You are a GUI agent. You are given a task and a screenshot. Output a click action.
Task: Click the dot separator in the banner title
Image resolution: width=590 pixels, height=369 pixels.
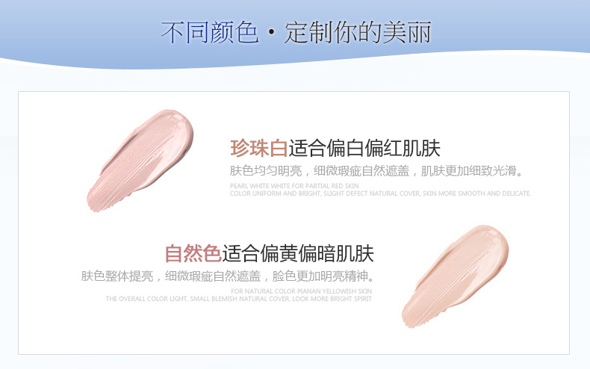pyautogui.click(x=272, y=33)
